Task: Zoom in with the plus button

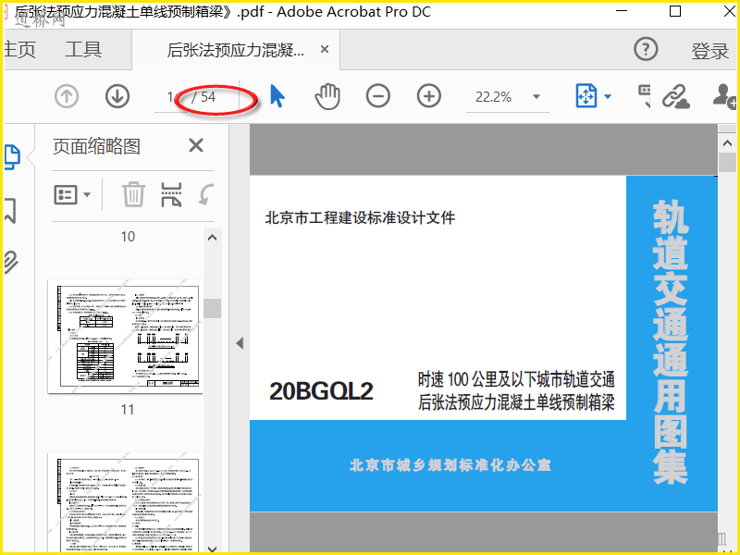Action: pos(429,96)
